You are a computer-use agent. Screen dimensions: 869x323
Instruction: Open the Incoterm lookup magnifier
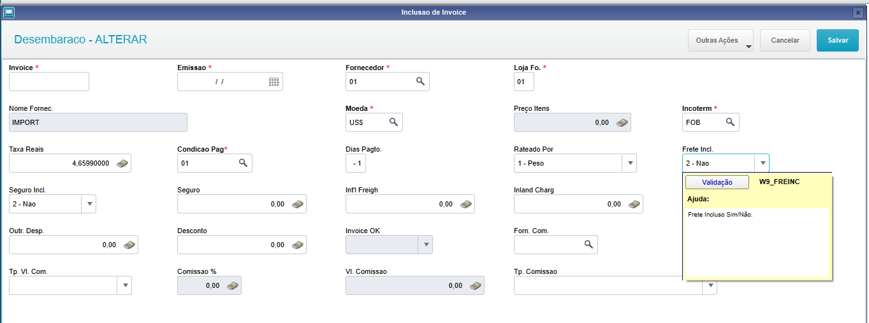coord(730,122)
